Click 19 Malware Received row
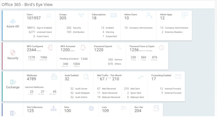217x117 pixels. pos(109,97)
